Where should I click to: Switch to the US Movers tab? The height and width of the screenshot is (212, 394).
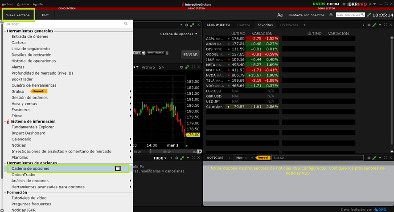pos(289,25)
